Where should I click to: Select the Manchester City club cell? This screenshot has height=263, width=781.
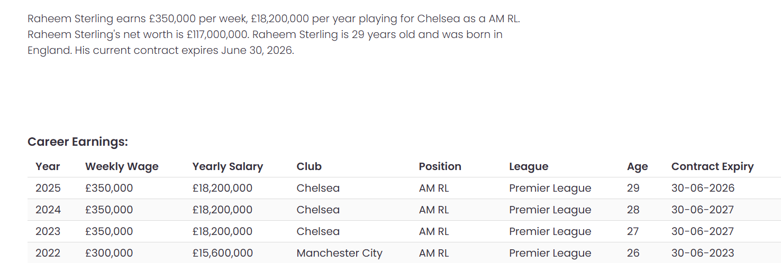[339, 253]
